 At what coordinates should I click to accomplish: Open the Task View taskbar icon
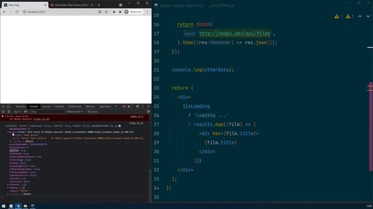click(11, 206)
